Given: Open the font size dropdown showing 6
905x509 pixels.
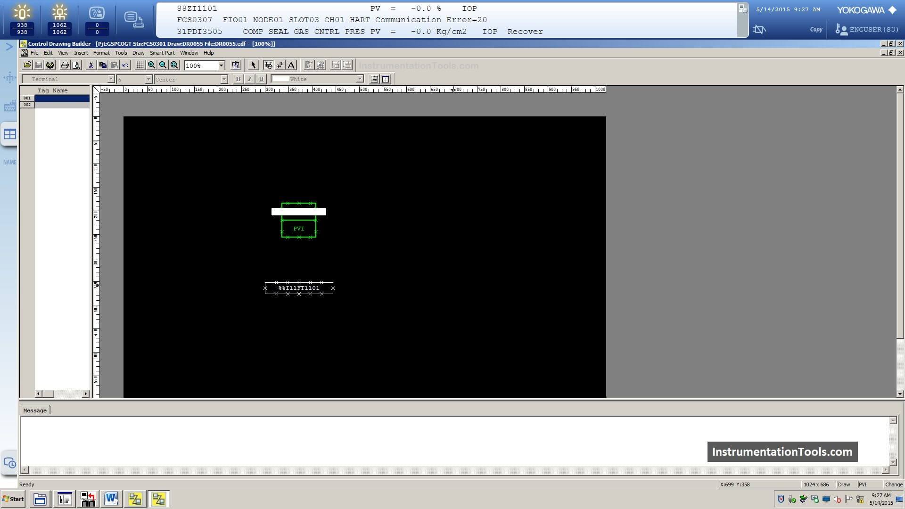Looking at the screenshot, I should click(x=148, y=79).
